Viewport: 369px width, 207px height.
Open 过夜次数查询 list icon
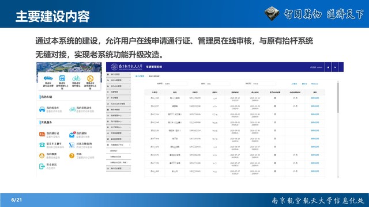coord(71,145)
